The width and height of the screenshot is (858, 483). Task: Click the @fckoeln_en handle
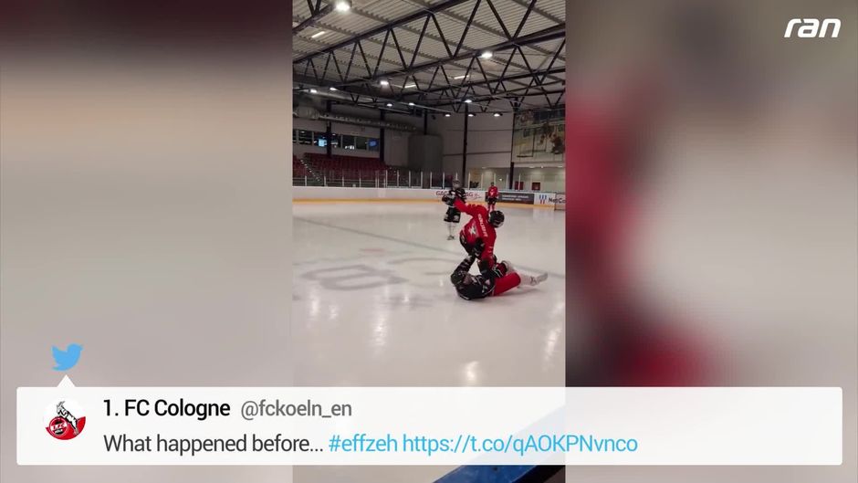[296, 409]
